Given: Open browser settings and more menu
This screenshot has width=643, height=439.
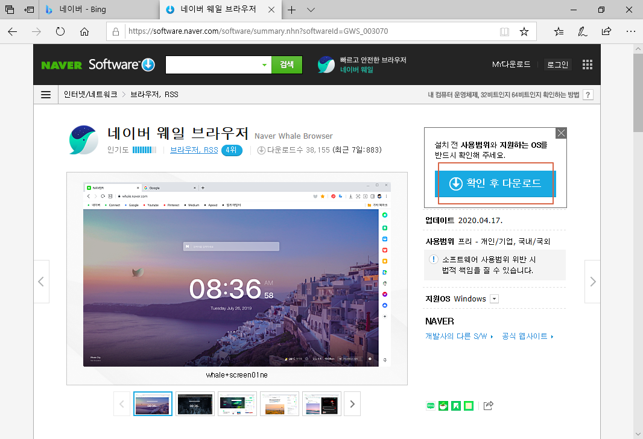Looking at the screenshot, I should [x=631, y=31].
